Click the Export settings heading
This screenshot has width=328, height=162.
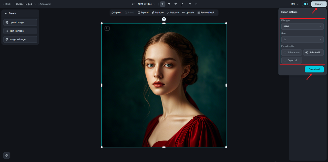pyautogui.click(x=289, y=12)
